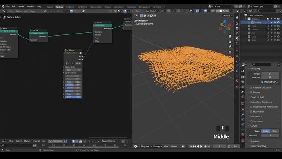Click the outliner search field
Image resolution: width=282 pixels, height=159 pixels.
pos(266,11)
